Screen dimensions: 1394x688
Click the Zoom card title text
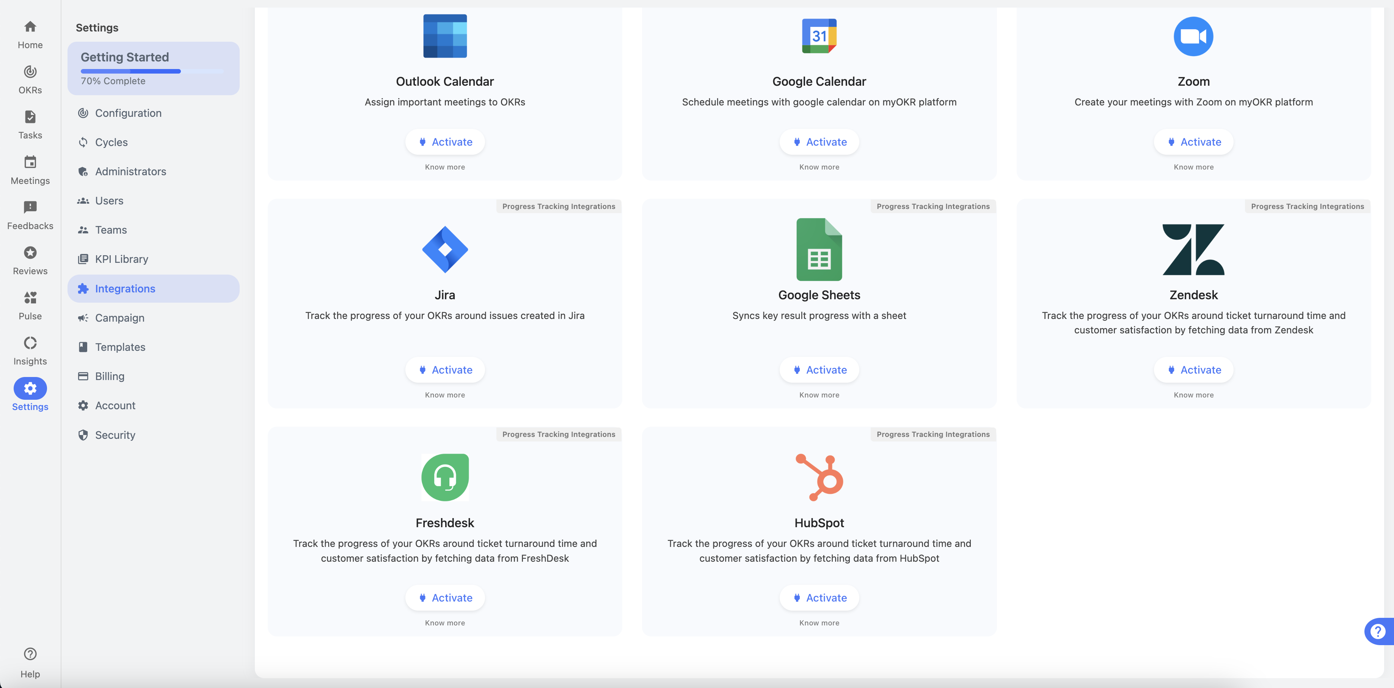(x=1193, y=81)
